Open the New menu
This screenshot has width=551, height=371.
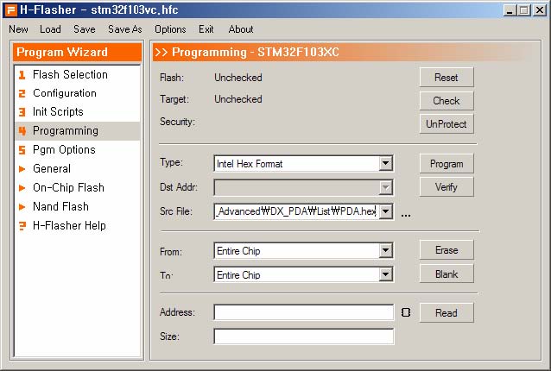point(18,29)
